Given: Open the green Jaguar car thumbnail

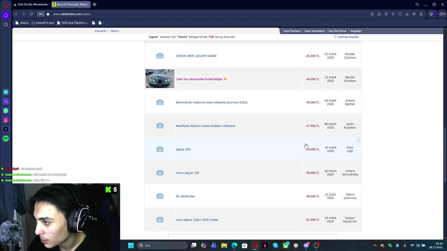Looking at the screenshot, I should (160, 78).
